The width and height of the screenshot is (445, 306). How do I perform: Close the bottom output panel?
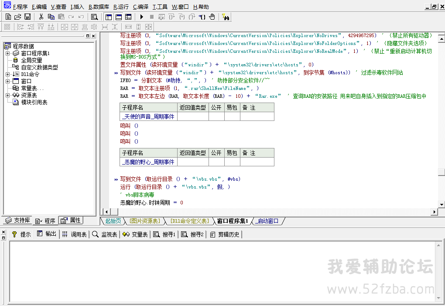tap(3, 232)
